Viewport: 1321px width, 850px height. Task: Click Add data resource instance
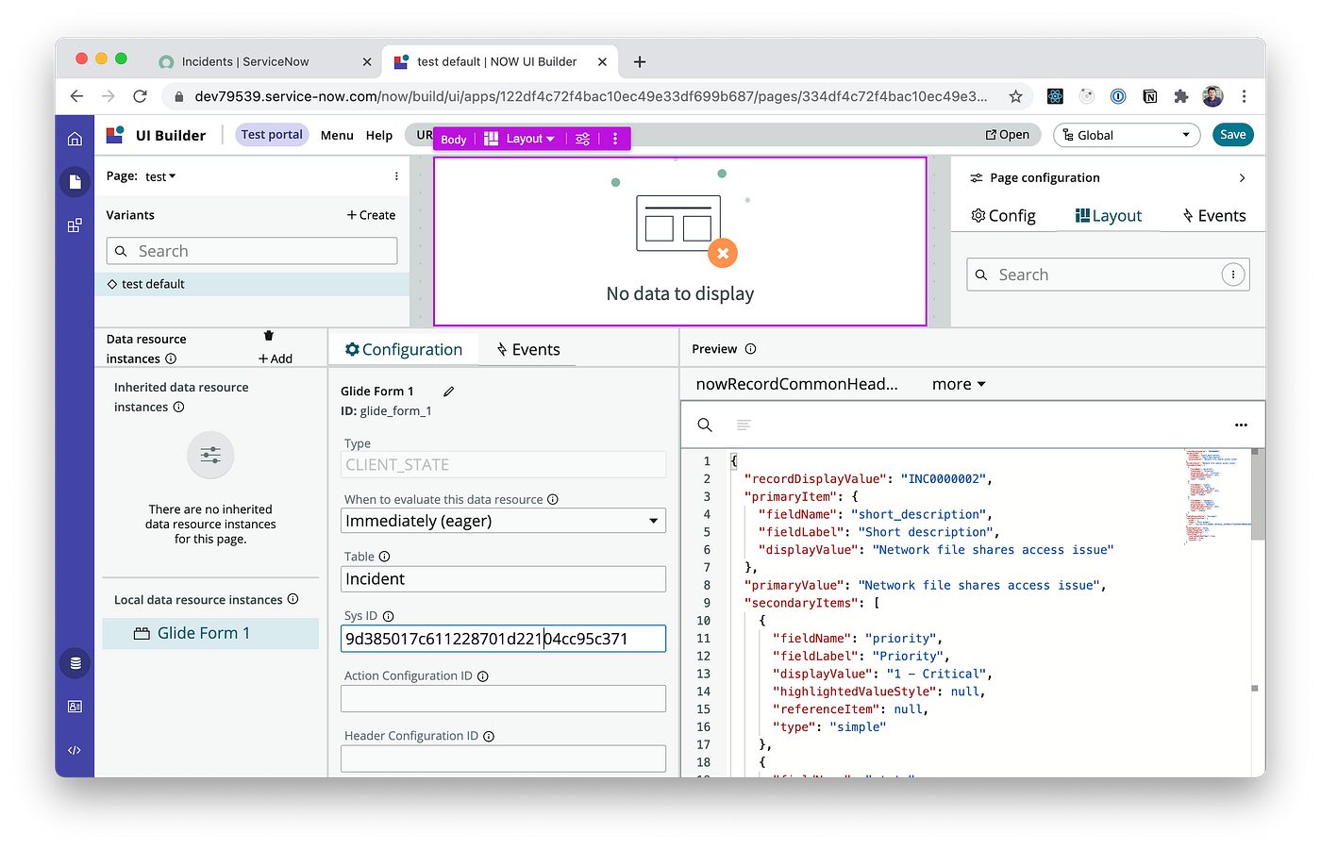[x=275, y=358]
